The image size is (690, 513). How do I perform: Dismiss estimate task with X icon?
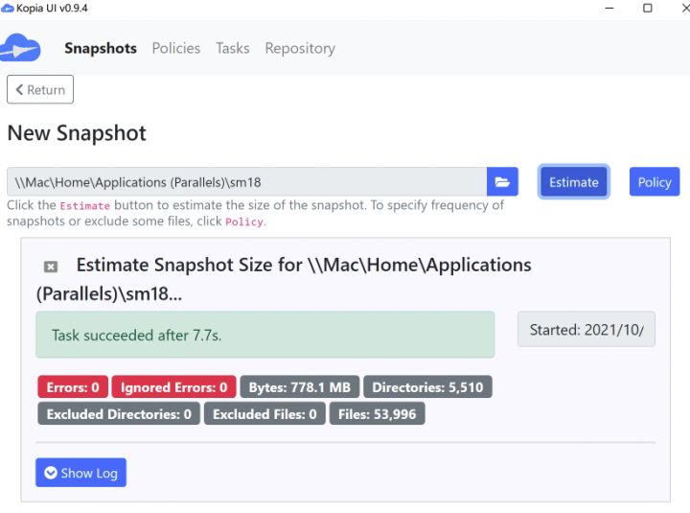[51, 267]
